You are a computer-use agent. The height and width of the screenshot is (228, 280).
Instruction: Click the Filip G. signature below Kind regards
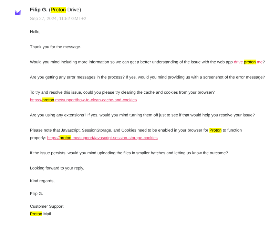[x=37, y=194]
